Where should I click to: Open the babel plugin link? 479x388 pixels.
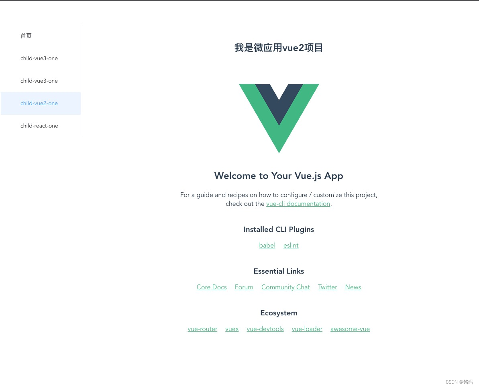coord(267,246)
